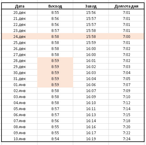146x145 pixels.
Task: Click the 02.янв date cell
Action: [19, 91]
